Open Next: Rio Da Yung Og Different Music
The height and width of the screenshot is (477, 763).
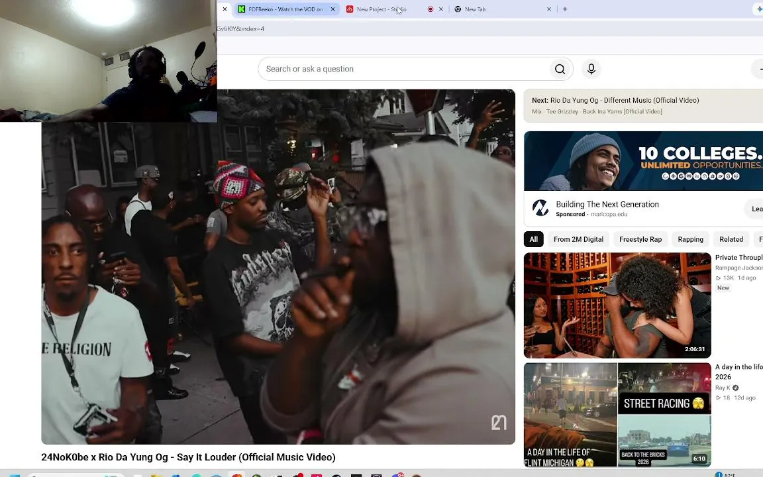pyautogui.click(x=615, y=100)
